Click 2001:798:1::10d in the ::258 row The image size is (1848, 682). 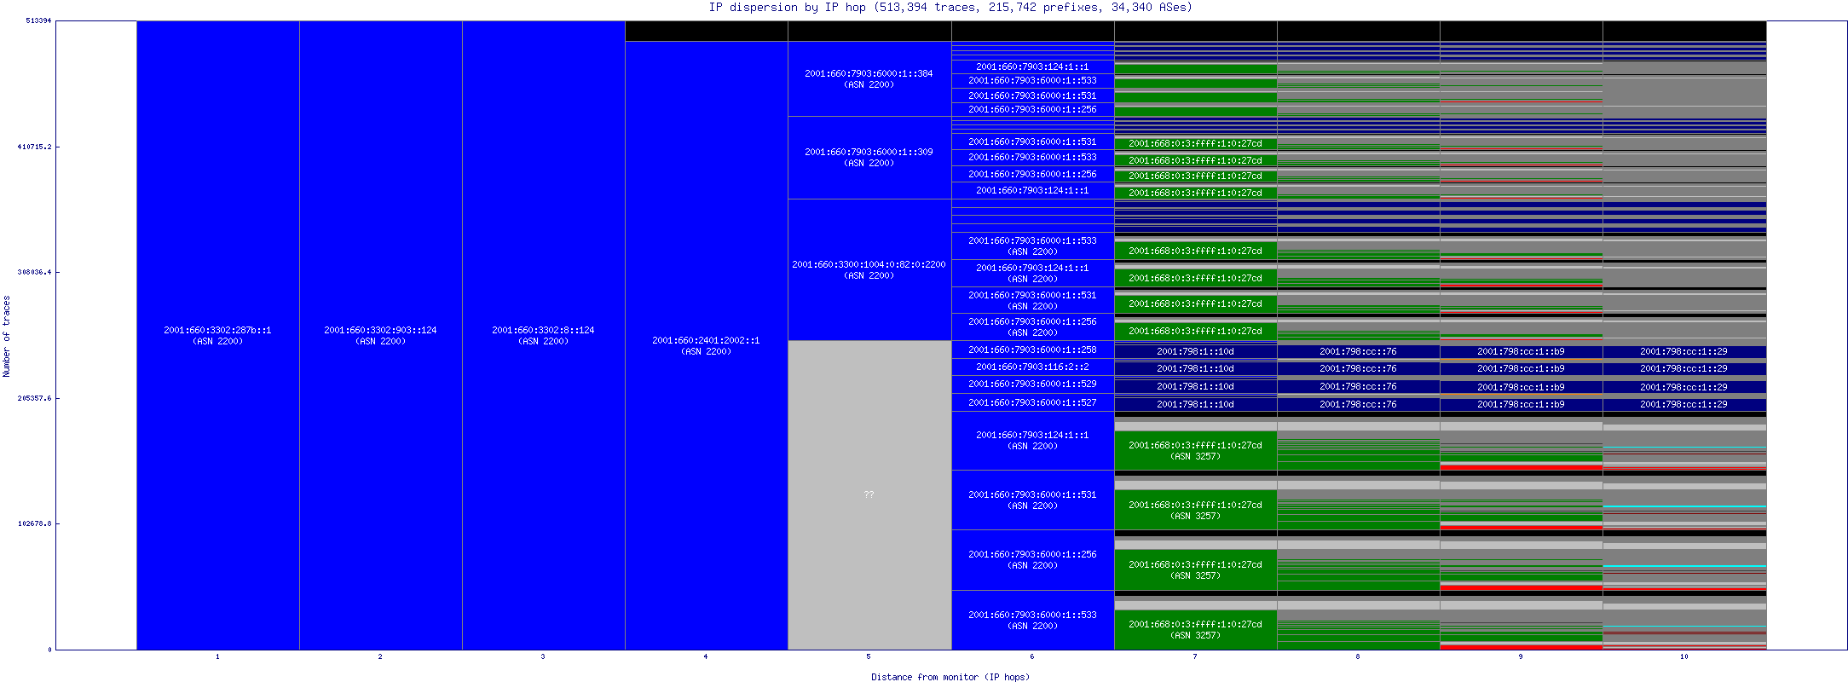[x=1195, y=351]
